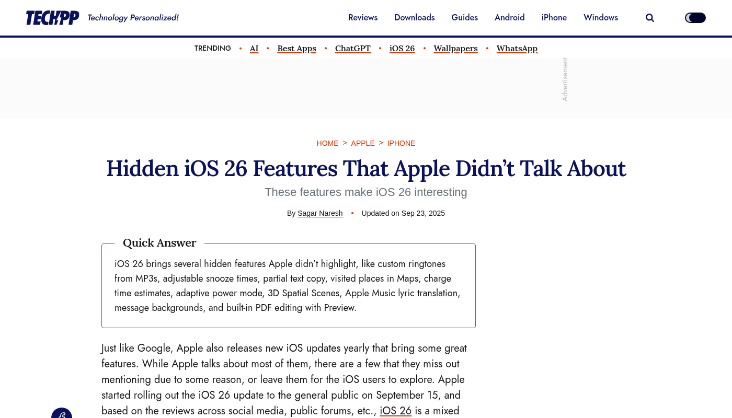The height and width of the screenshot is (418, 732).
Task: Open the search magnifier icon
Action: [650, 18]
